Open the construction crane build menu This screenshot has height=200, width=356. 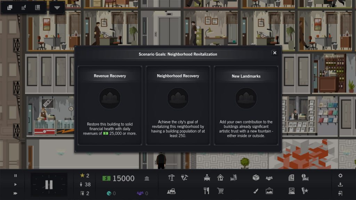(x=171, y=177)
